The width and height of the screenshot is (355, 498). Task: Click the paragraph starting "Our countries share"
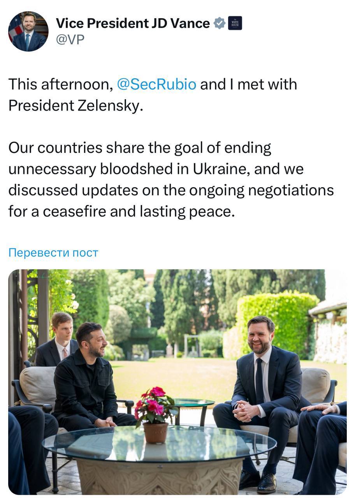click(140, 148)
